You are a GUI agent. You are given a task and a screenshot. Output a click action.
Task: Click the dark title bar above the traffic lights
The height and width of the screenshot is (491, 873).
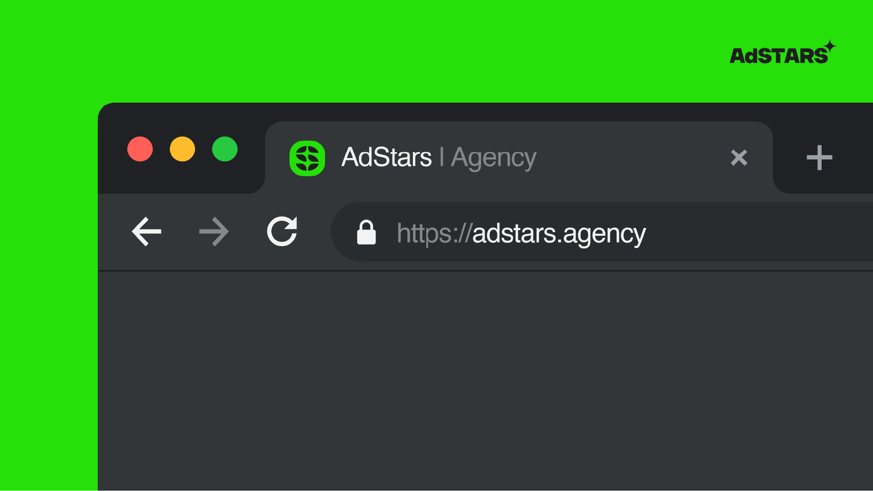coord(182,118)
